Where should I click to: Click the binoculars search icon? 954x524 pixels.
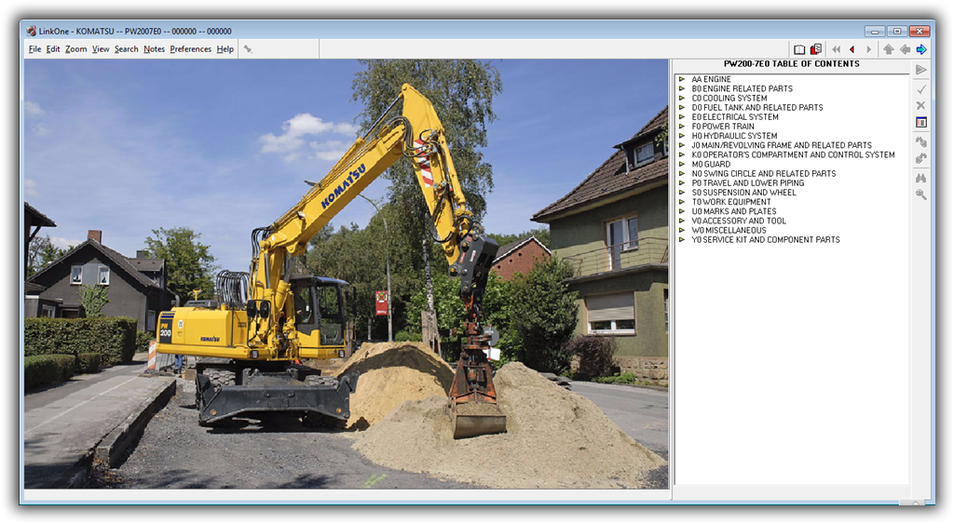point(921,178)
